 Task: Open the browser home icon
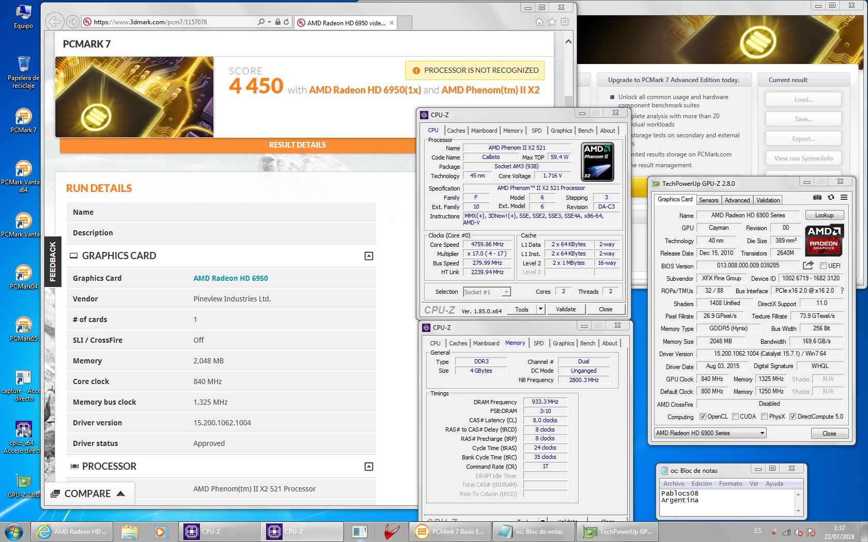coord(539,22)
